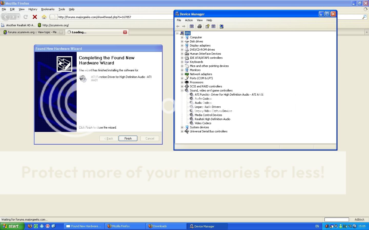The image size is (369, 230).
Task: Click Finish in the Found New Hardware Wizard
Action: 128,139
